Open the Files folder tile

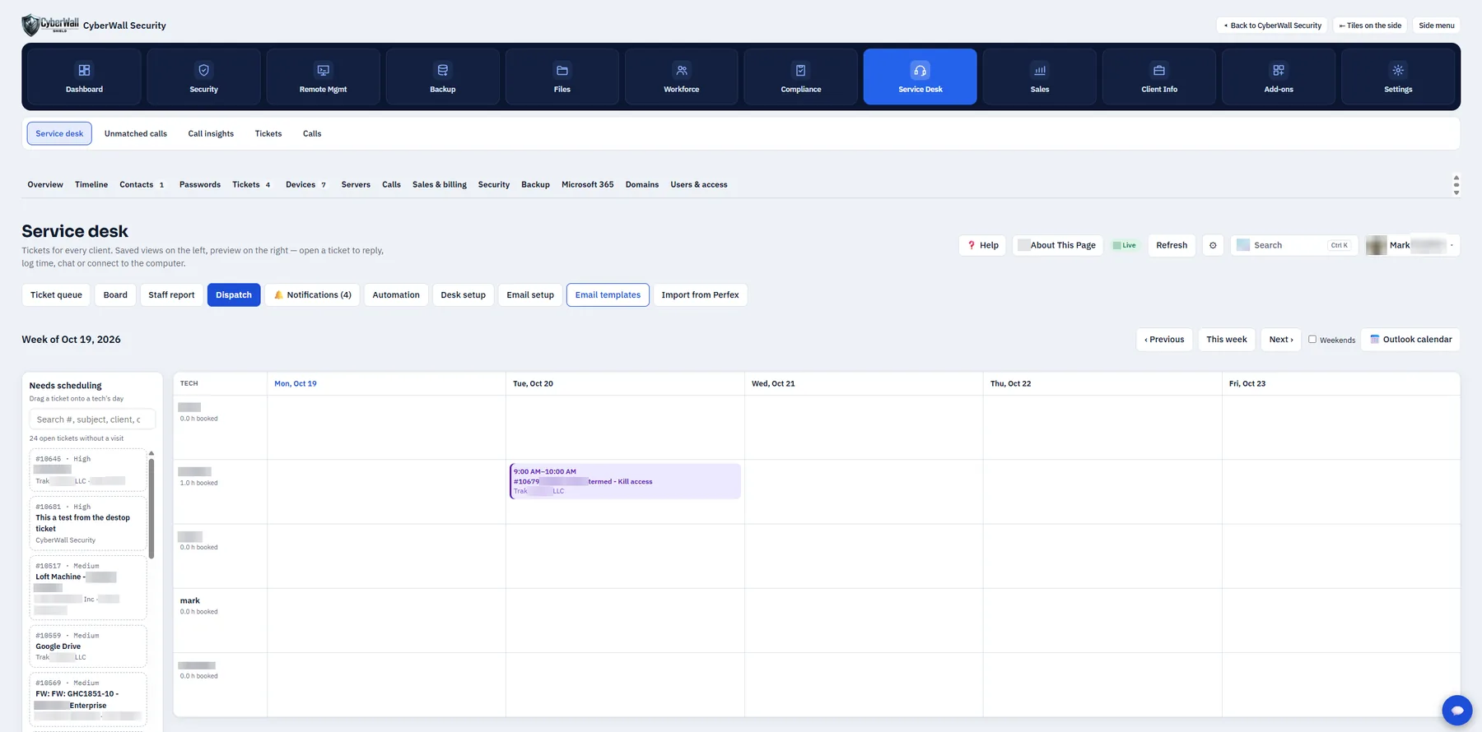tap(562, 76)
